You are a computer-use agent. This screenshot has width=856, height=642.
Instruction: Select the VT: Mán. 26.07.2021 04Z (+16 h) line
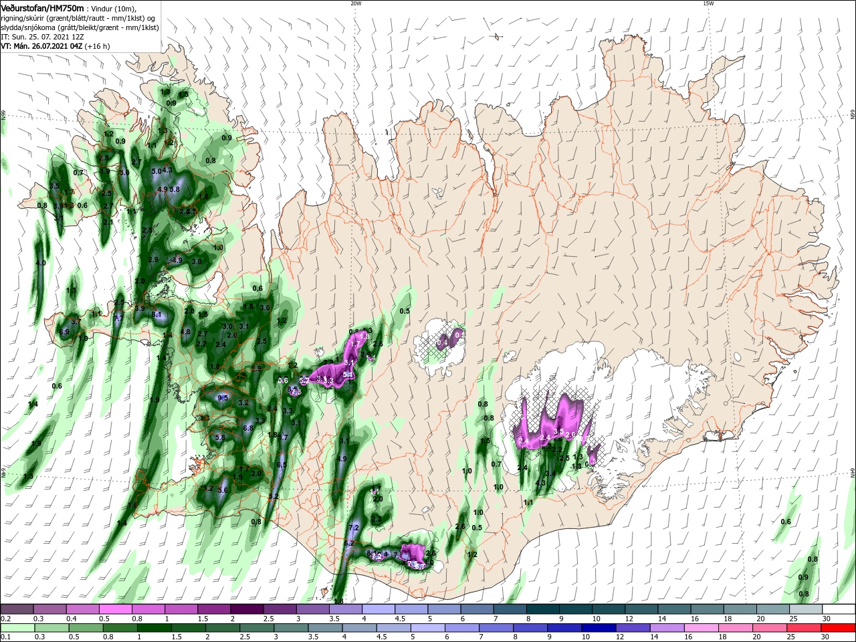56,46
